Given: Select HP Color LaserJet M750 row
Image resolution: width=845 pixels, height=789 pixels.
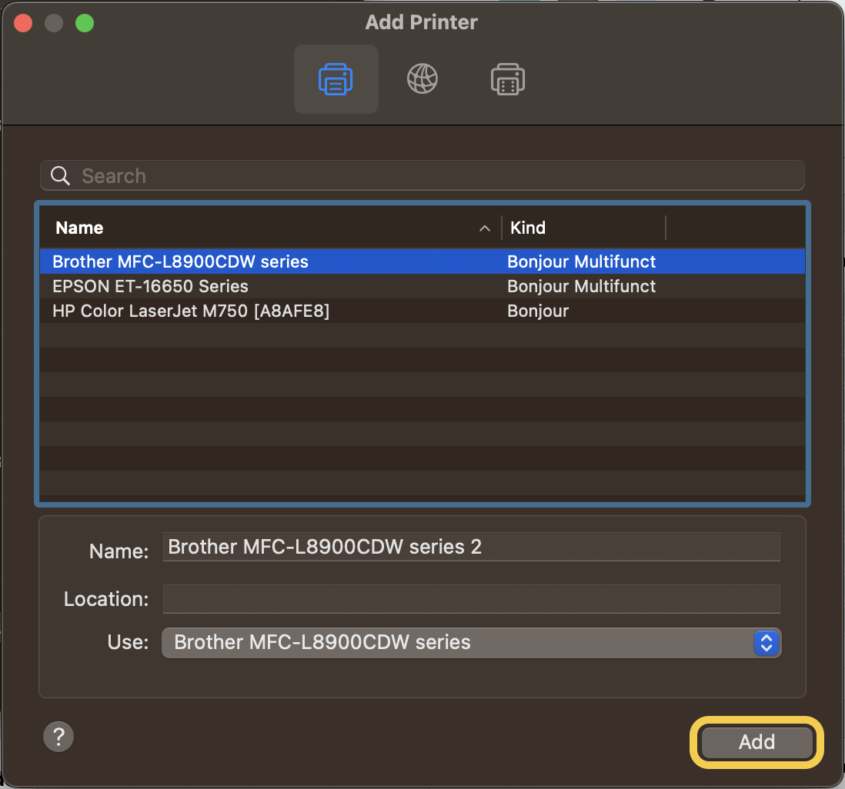Looking at the screenshot, I should coord(422,311).
